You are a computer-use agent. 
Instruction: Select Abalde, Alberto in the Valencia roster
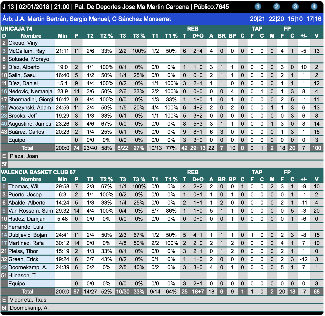(27, 203)
